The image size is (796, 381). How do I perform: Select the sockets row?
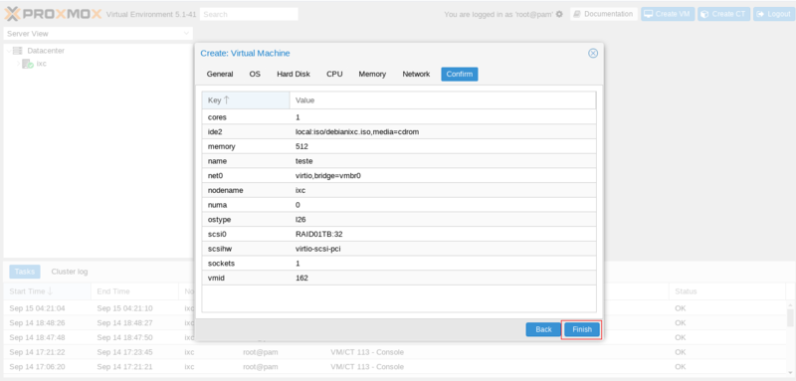399,264
